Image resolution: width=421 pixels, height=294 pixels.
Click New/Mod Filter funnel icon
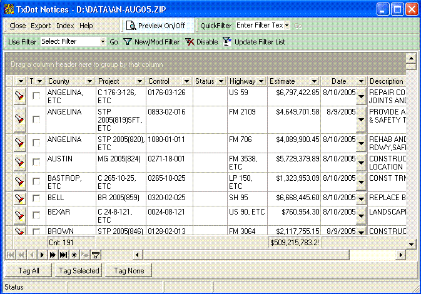coord(127,42)
